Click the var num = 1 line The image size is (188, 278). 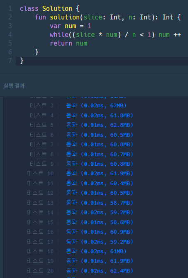[x=71, y=26]
